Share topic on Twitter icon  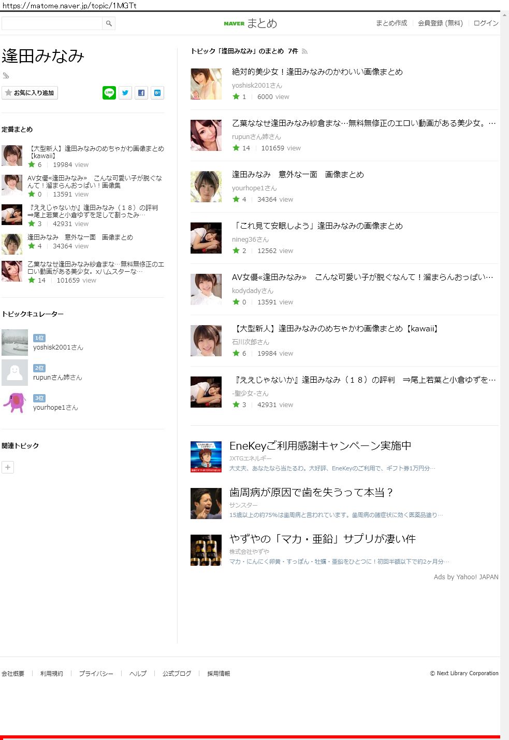(x=125, y=93)
